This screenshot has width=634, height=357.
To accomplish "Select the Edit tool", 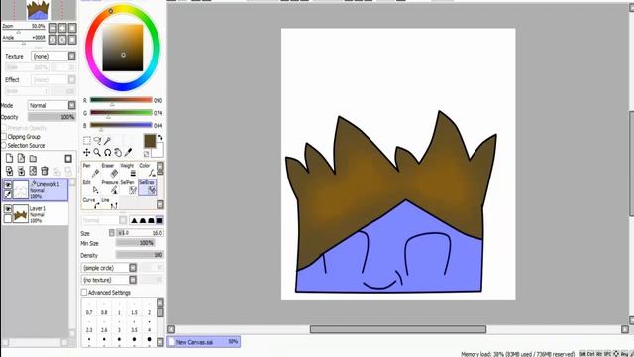I will pyautogui.click(x=91, y=187).
